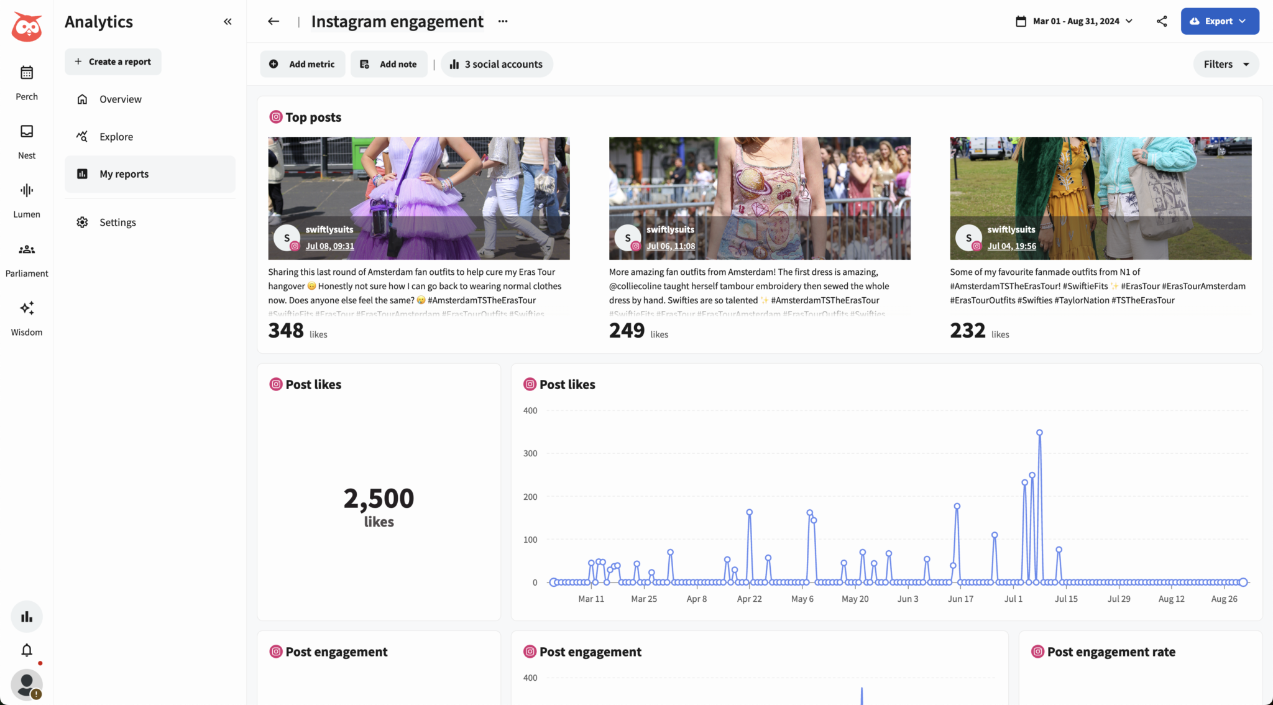Open the user profile avatar
This screenshot has width=1273, height=705.
pyautogui.click(x=27, y=684)
